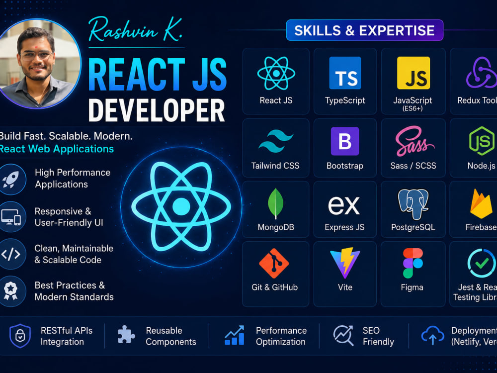Click the 'Tailwind CSS' label text
Image resolution: width=497 pixels, height=373 pixels.
(275, 166)
